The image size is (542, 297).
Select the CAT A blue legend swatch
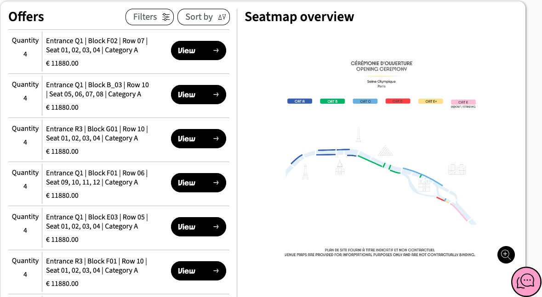(300, 101)
